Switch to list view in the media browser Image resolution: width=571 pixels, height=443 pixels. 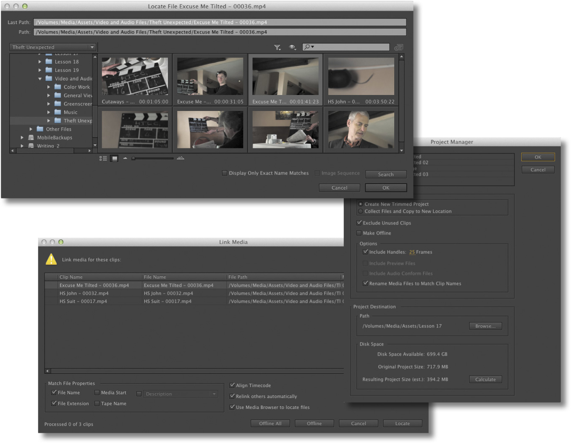(x=103, y=158)
